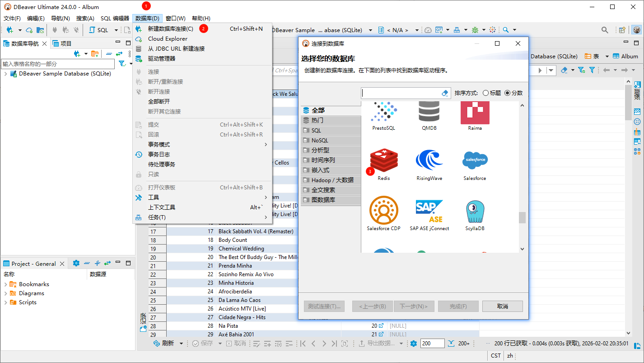Screen dimensions: 644x363
Task: Click the filter funnel icon in navigator
Action: click(121, 64)
